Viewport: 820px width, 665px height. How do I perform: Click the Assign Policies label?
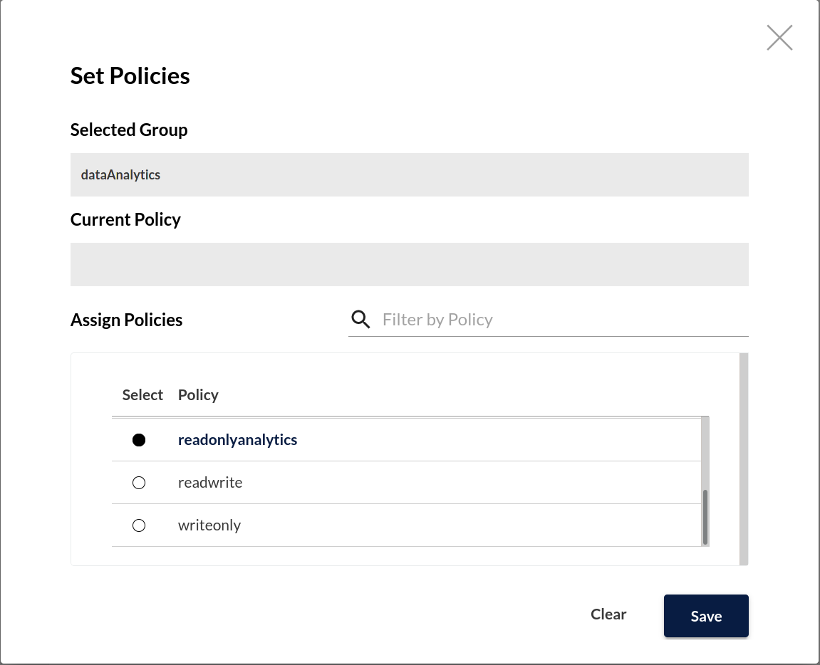[126, 320]
